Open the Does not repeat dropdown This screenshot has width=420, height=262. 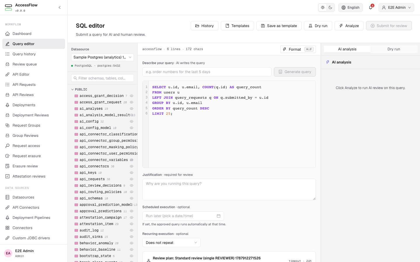(171, 243)
